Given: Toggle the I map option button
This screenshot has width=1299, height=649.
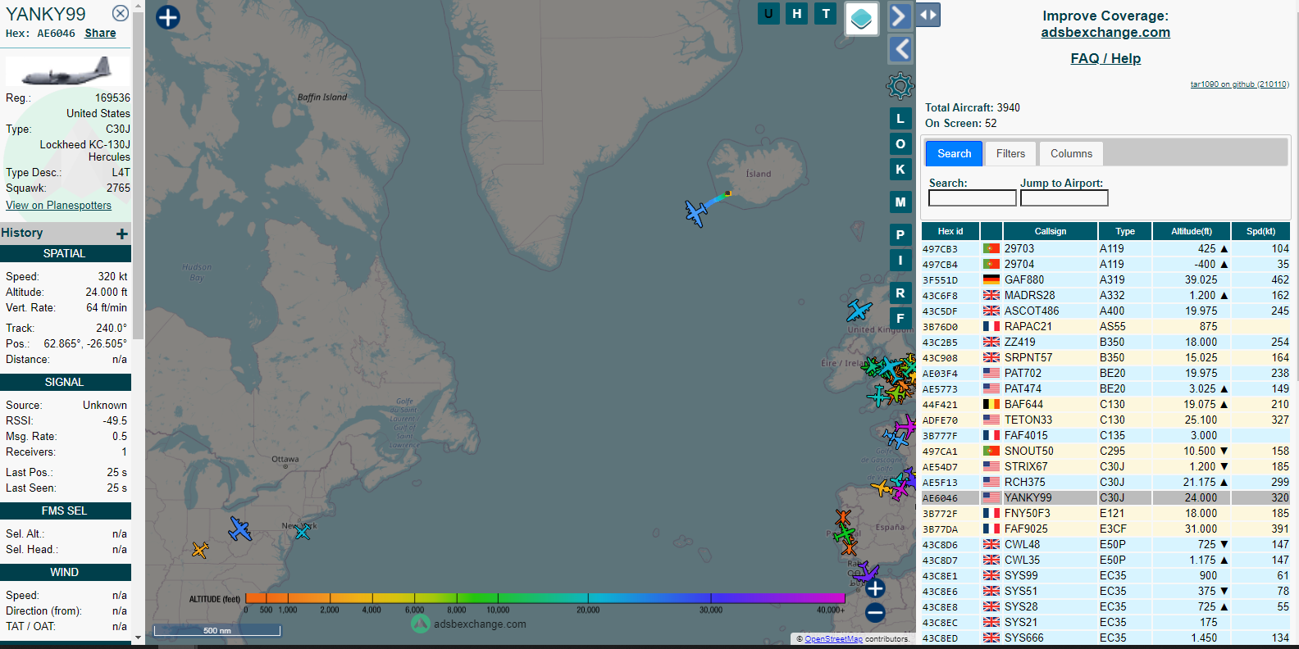Looking at the screenshot, I should [900, 260].
